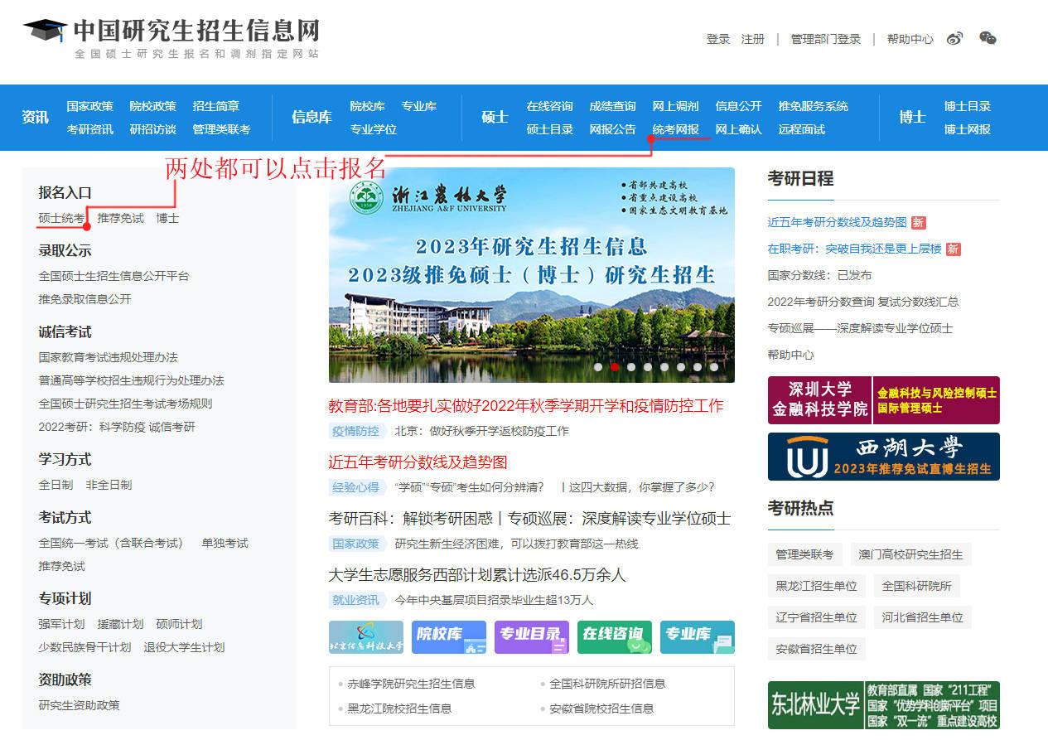Click 注册 in the header
This screenshot has height=740, width=1048.
click(x=753, y=39)
